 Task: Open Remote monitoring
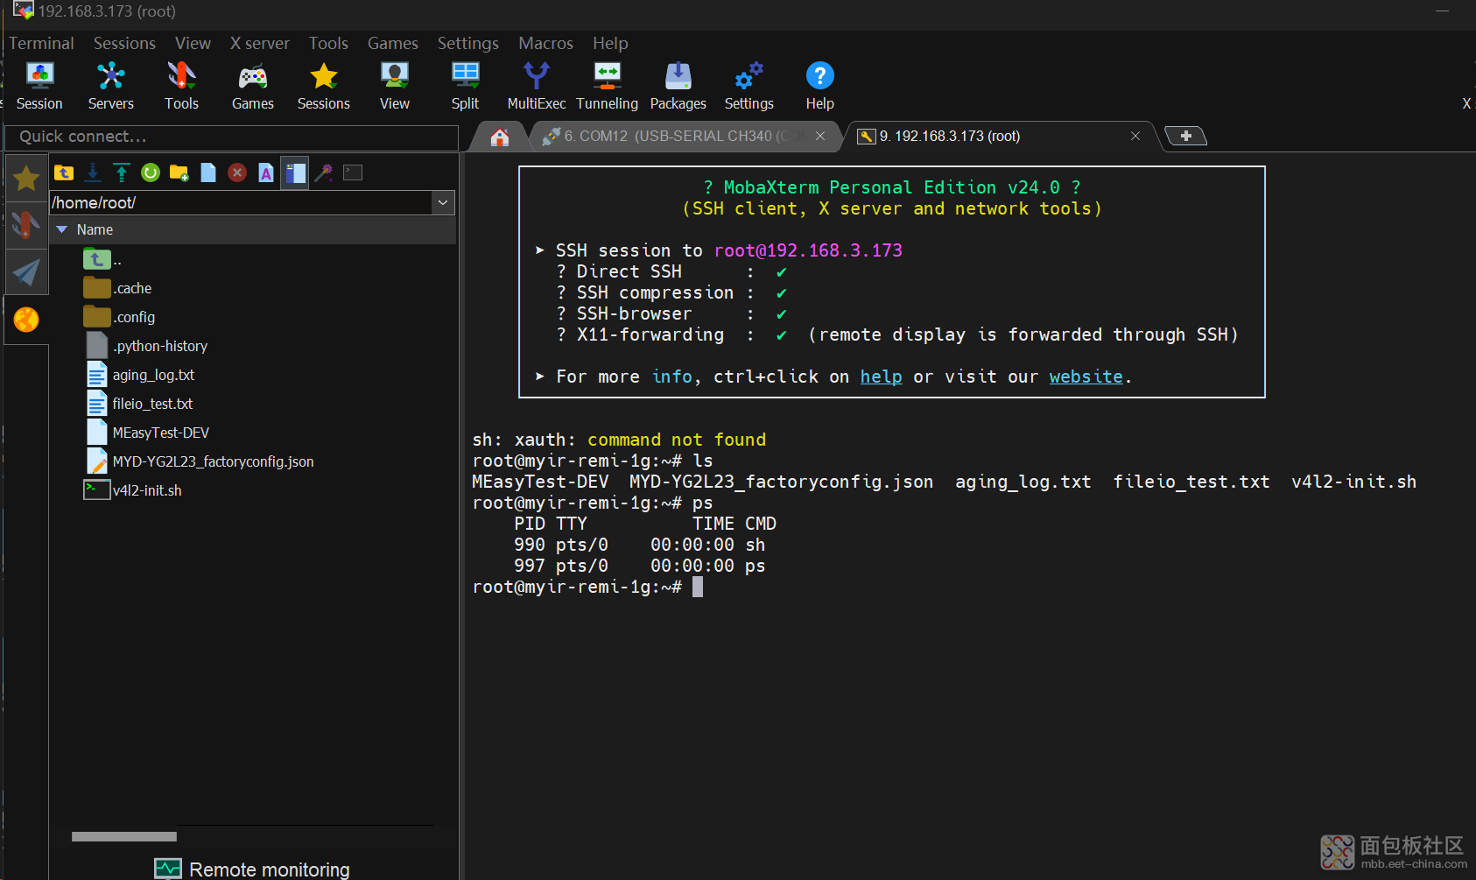(252, 869)
